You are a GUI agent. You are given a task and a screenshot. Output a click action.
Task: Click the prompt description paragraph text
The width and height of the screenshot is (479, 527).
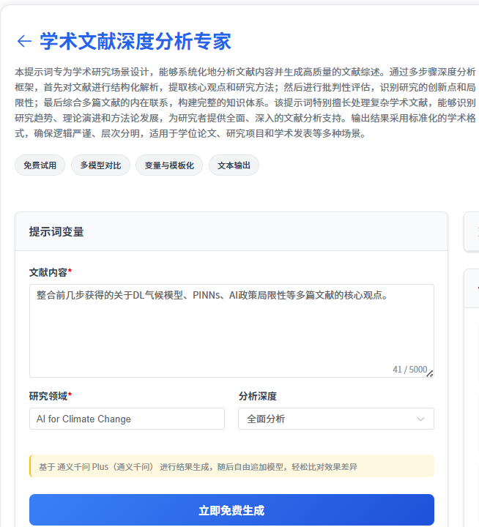click(x=242, y=103)
